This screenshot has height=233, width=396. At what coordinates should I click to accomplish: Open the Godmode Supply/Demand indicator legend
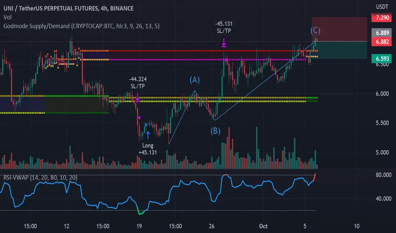pyautogui.click(x=81, y=26)
